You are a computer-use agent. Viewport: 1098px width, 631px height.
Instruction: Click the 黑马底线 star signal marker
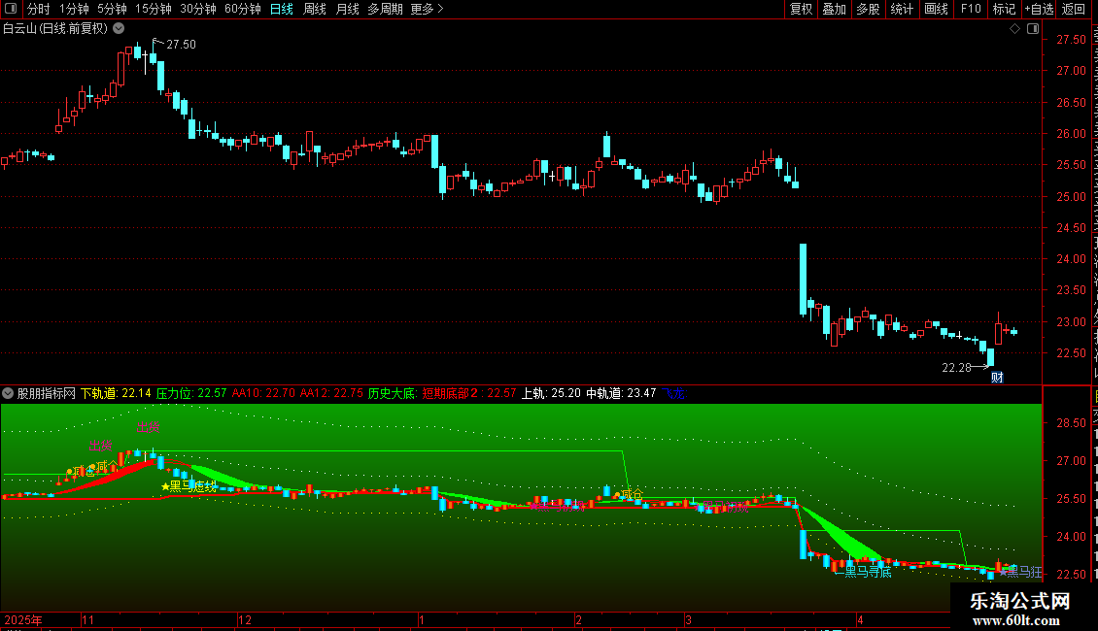tap(189, 486)
